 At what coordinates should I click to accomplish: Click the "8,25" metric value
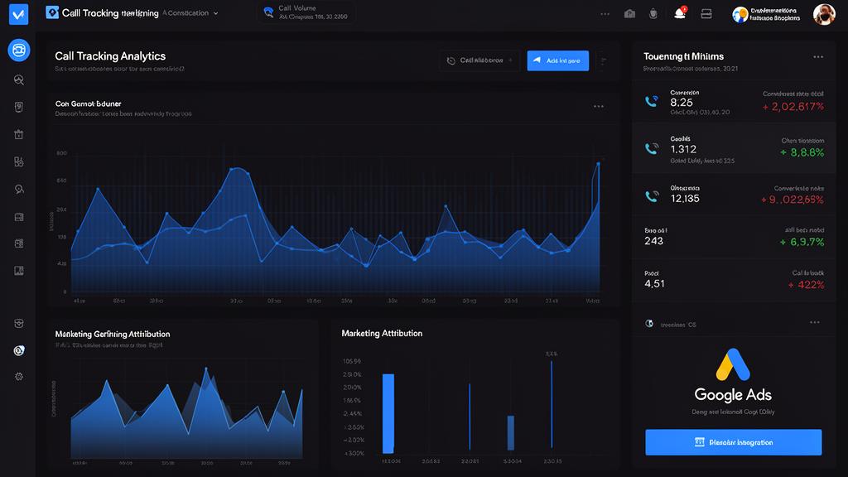click(682, 103)
